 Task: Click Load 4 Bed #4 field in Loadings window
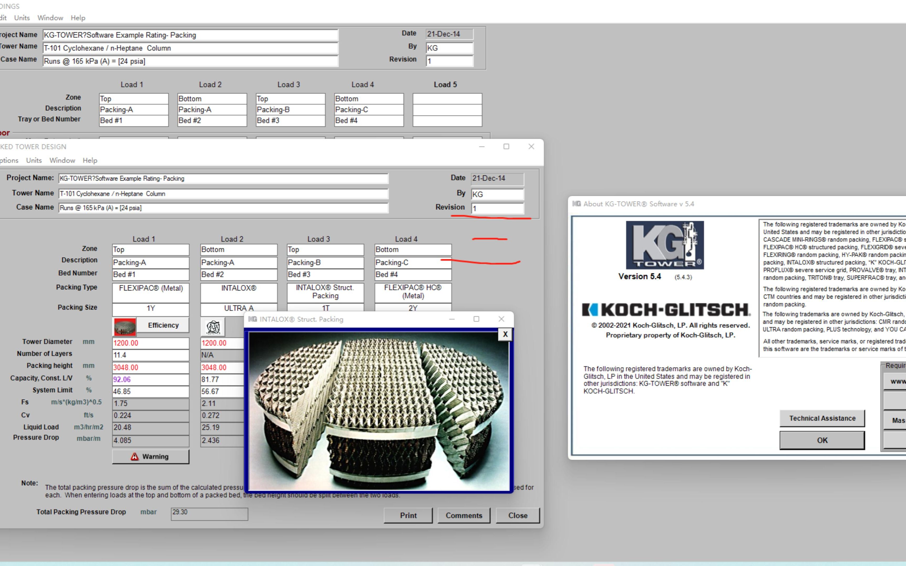[x=369, y=121]
